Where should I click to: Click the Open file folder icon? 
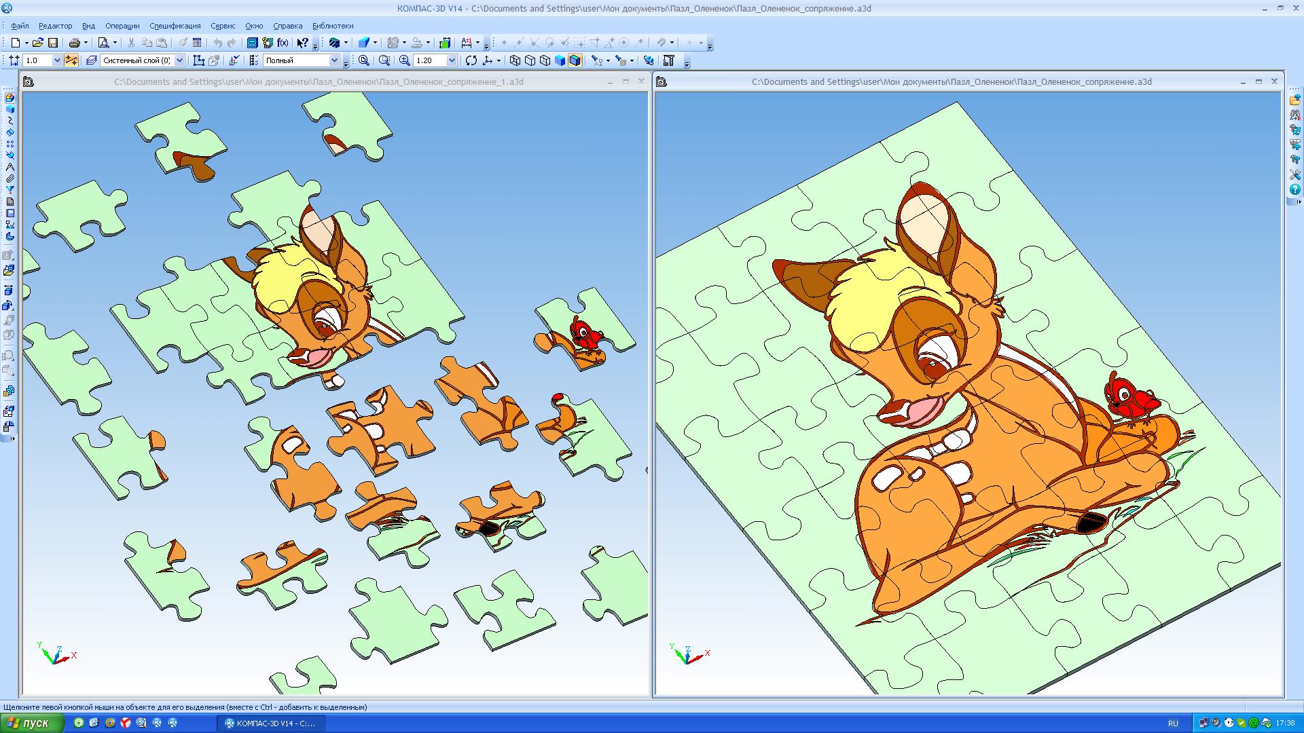(38, 43)
